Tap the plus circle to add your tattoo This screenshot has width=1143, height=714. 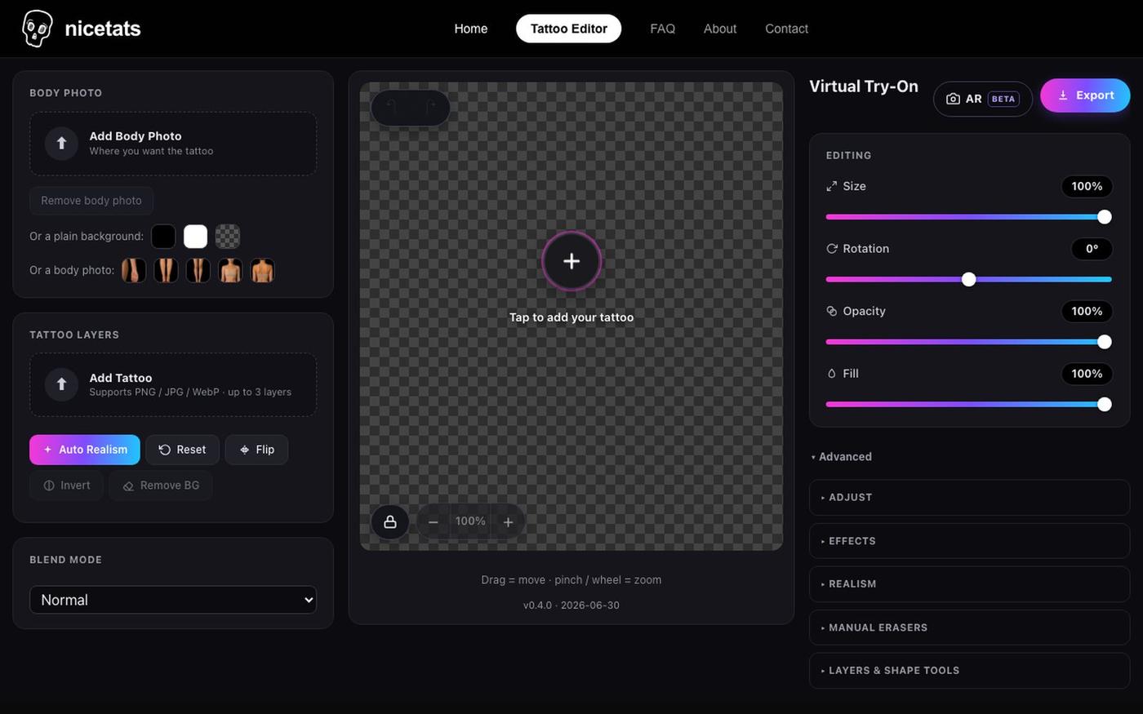click(x=571, y=261)
